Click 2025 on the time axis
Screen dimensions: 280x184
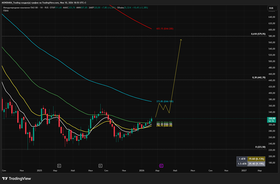tap(39, 171)
